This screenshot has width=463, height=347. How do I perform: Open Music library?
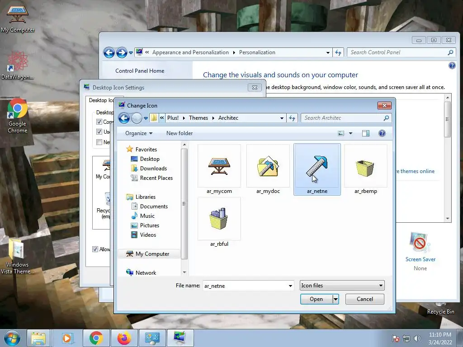pos(147,216)
